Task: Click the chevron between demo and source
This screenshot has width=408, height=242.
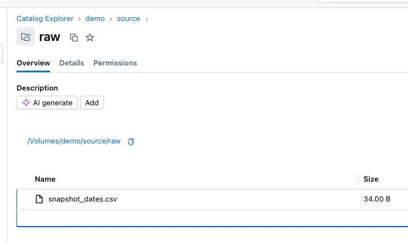Action: (x=111, y=19)
